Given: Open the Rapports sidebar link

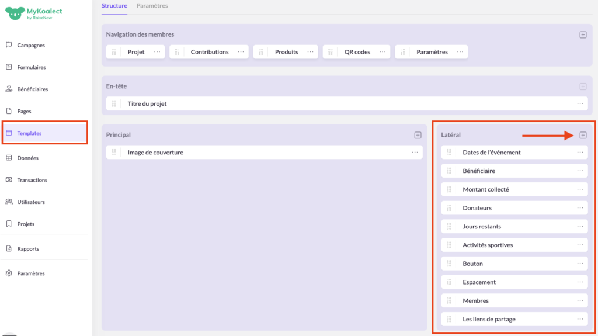Looking at the screenshot, I should [x=28, y=248].
